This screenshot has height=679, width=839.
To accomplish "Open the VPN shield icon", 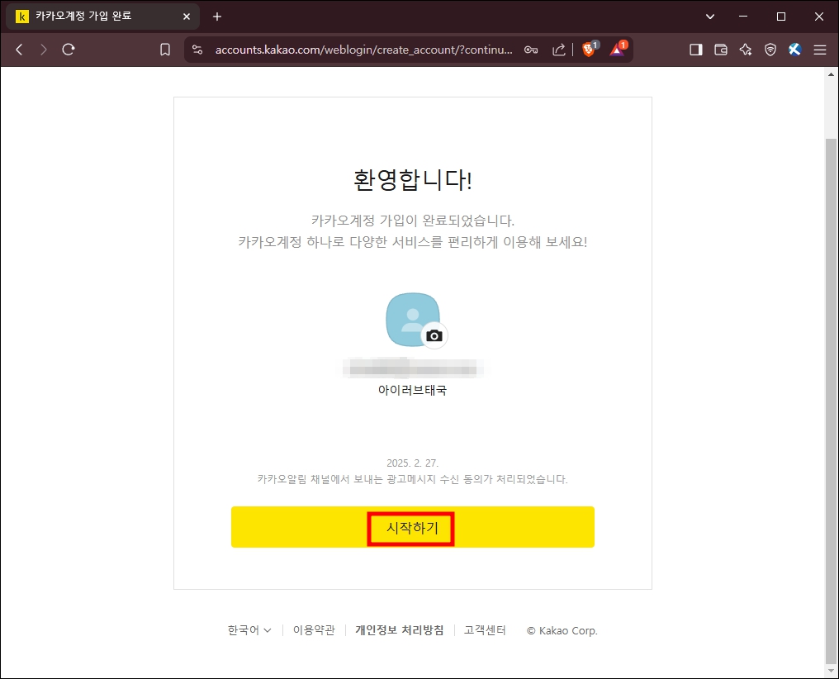I will (x=770, y=50).
